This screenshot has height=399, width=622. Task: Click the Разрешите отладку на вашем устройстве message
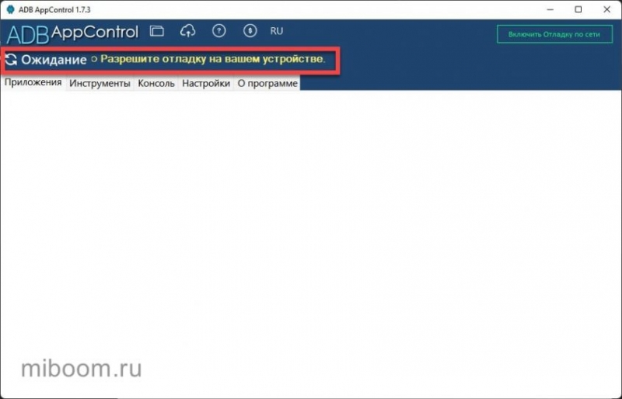point(212,59)
